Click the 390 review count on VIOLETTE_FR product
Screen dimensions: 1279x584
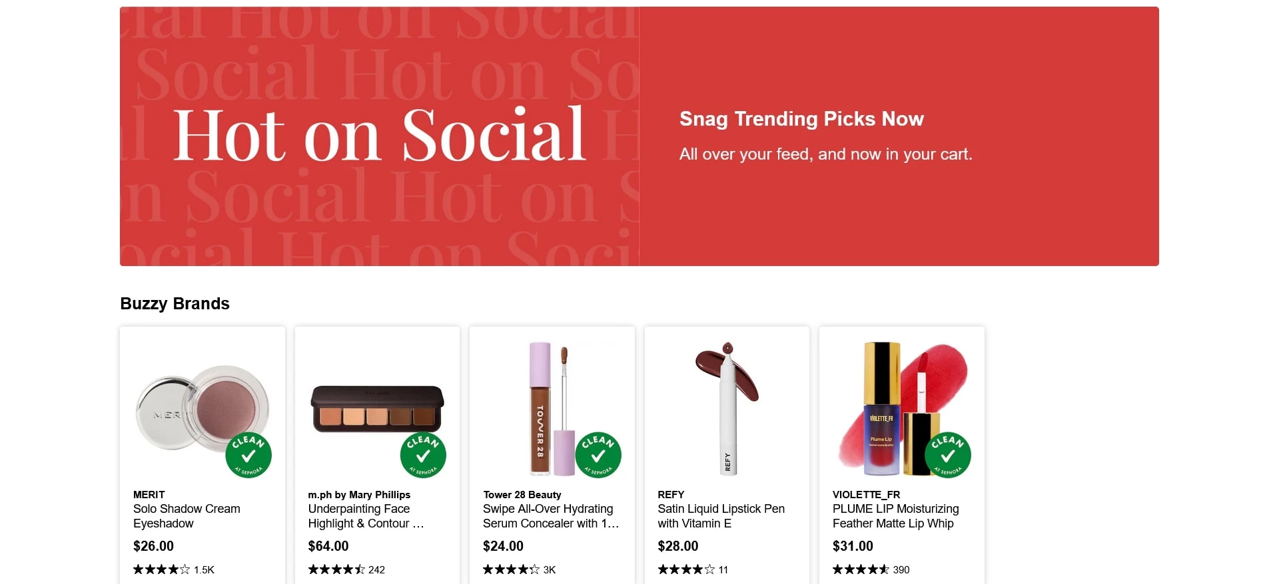click(x=901, y=570)
